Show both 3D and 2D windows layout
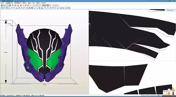Screen dimensions: 176x97 click(x=37, y=5)
